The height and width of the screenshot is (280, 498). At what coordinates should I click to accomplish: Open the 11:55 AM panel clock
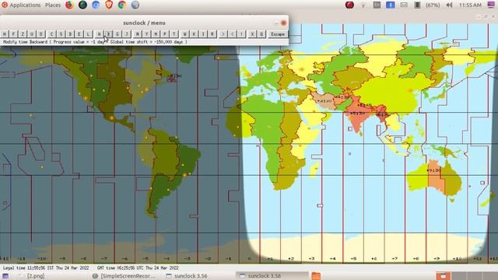tap(470, 5)
